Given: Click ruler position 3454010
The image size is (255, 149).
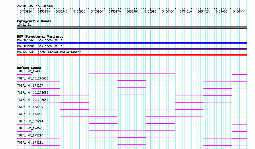Looking at the screenshot, I should (x=186, y=11).
